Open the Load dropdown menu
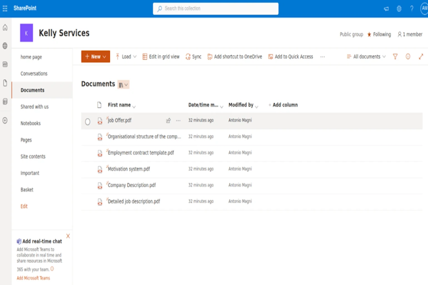The height and width of the screenshot is (285, 428). [x=126, y=57]
